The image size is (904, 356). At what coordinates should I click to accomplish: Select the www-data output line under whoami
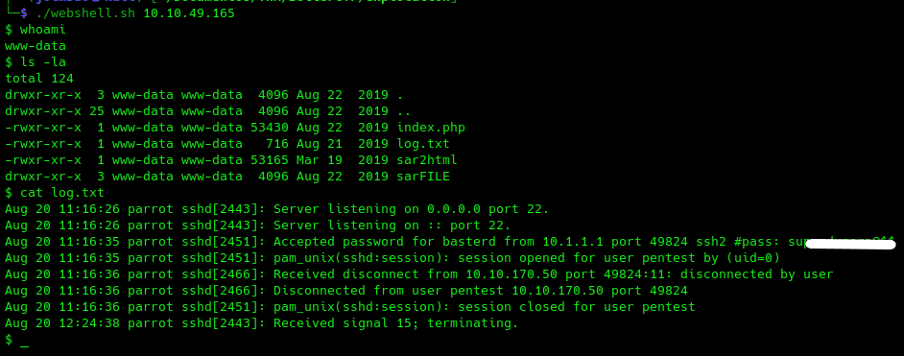[36, 45]
